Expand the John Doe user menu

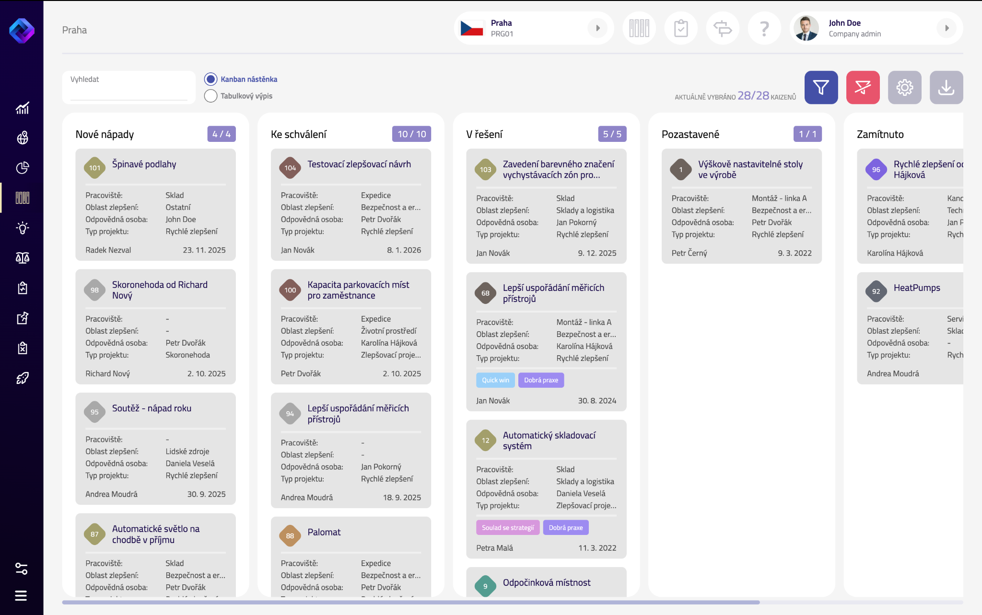tap(947, 28)
